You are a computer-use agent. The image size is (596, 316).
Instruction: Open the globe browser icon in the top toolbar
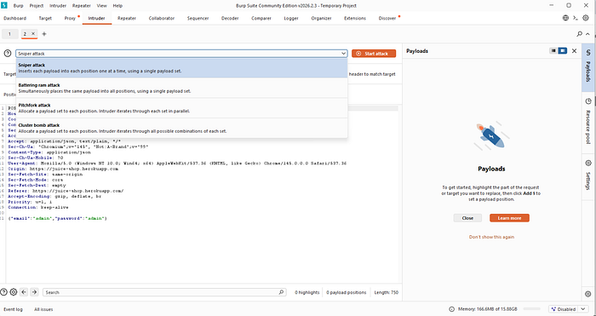[x=565, y=18]
